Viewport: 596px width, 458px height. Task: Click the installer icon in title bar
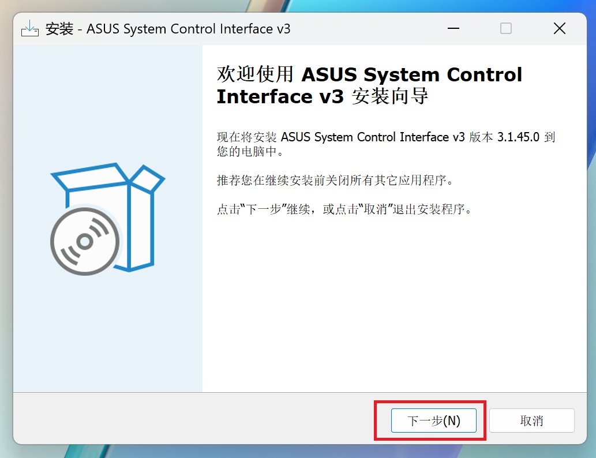coord(29,28)
